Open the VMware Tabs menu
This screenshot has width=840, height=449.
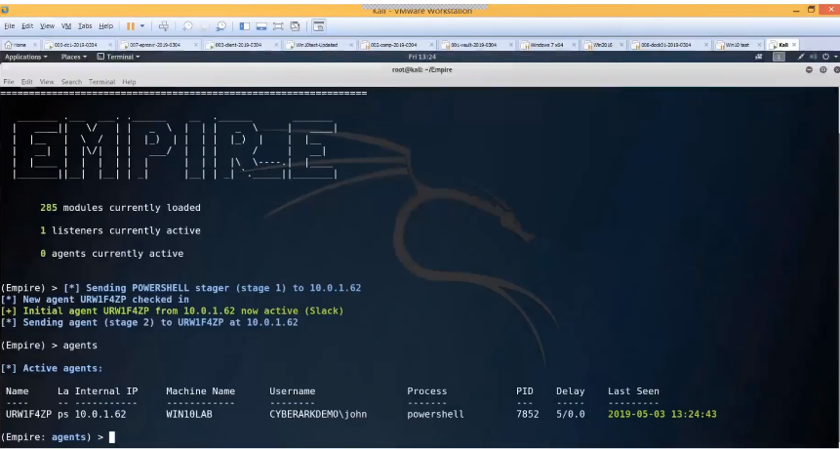pos(85,25)
